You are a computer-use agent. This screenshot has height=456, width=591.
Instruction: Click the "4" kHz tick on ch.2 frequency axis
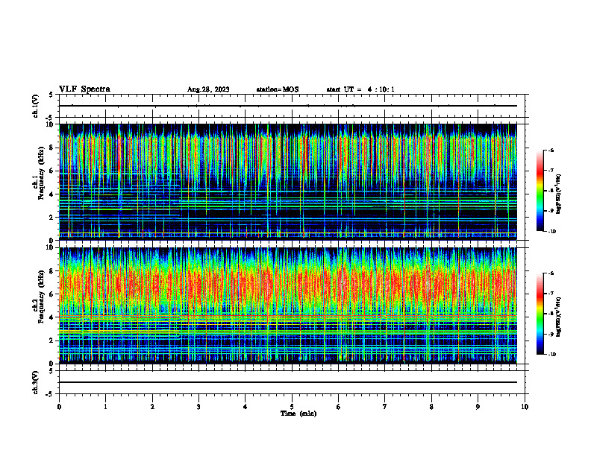pos(52,317)
